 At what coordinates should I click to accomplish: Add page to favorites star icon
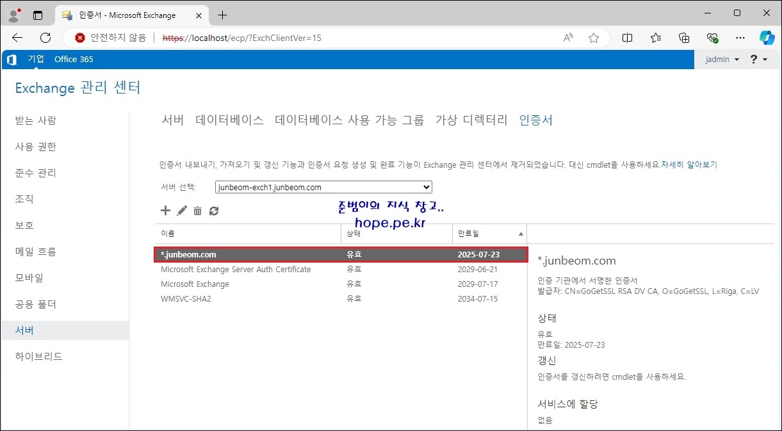click(x=594, y=38)
